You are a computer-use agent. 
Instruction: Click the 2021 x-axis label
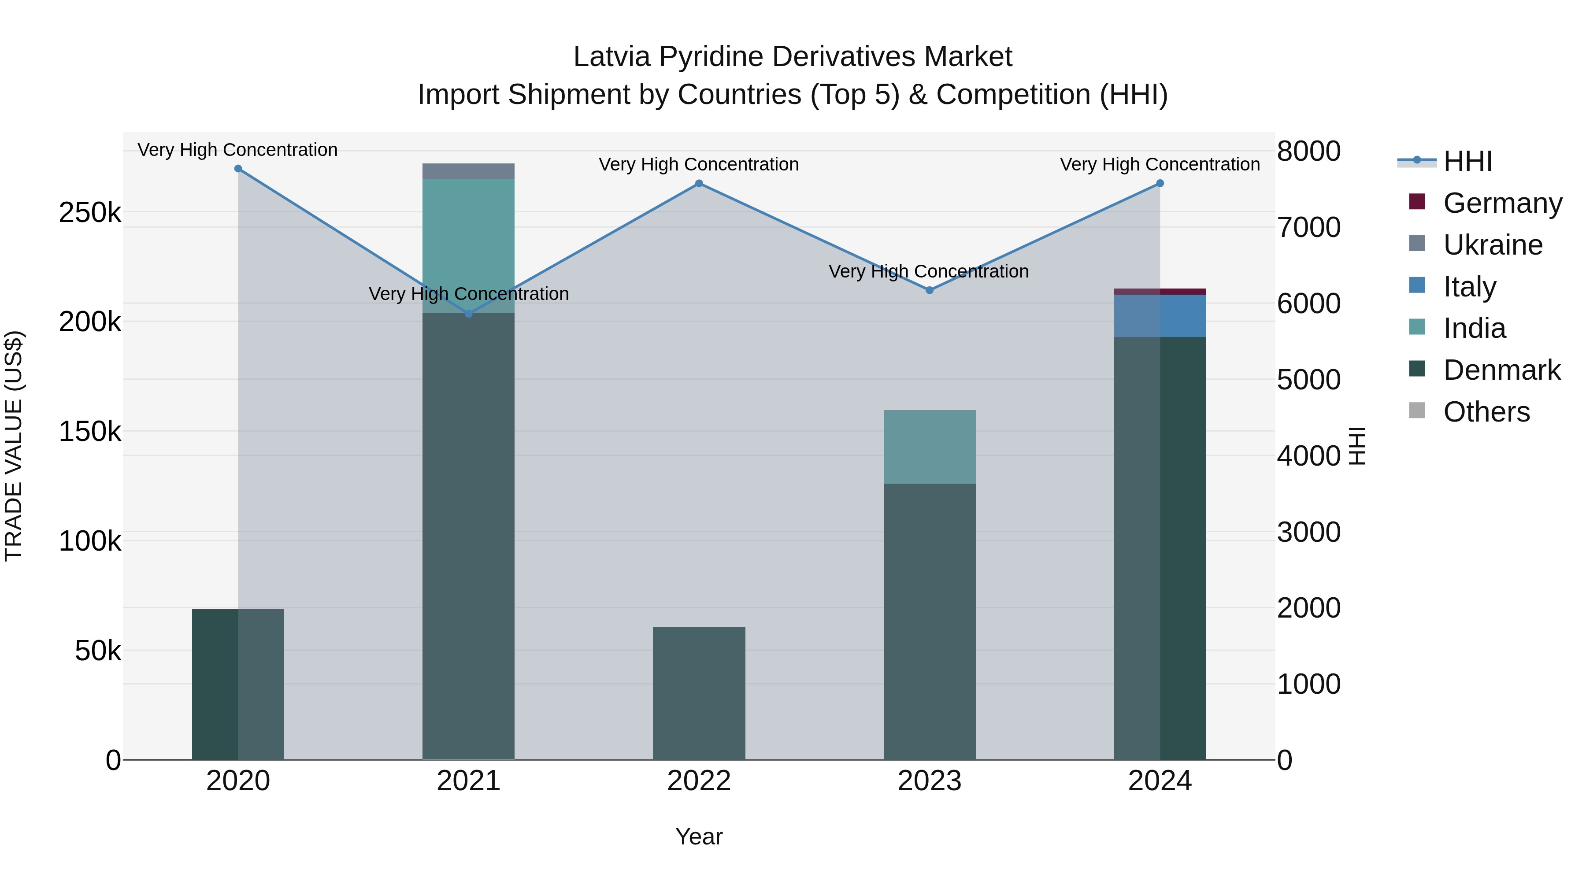click(x=469, y=781)
